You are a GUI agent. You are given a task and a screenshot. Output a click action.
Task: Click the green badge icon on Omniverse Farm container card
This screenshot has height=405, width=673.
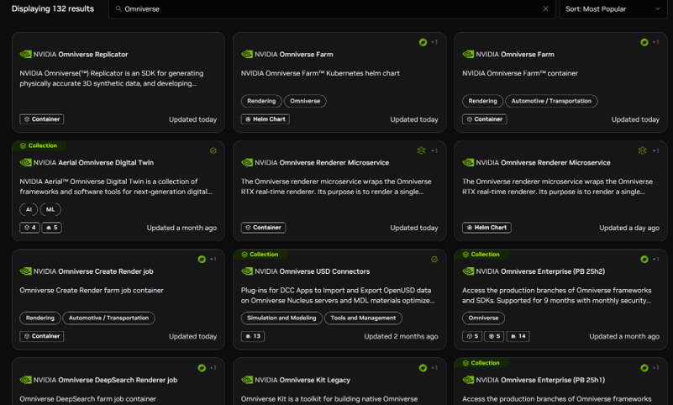(x=644, y=42)
